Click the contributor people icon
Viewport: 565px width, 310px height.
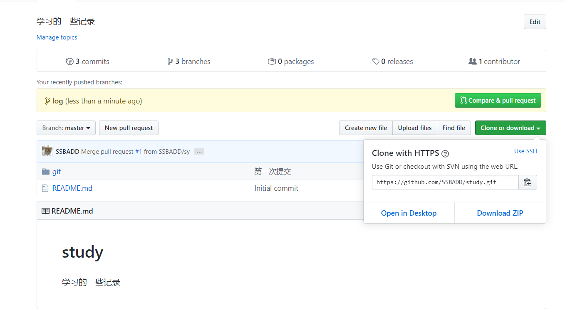pyautogui.click(x=472, y=61)
